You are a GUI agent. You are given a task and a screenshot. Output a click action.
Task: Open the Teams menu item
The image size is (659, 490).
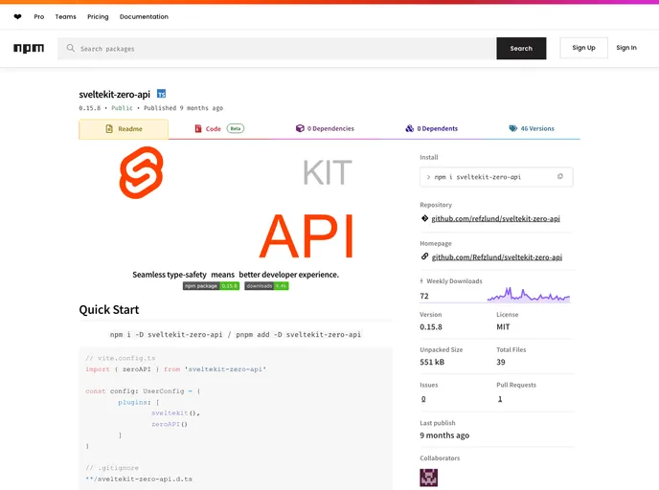click(65, 17)
